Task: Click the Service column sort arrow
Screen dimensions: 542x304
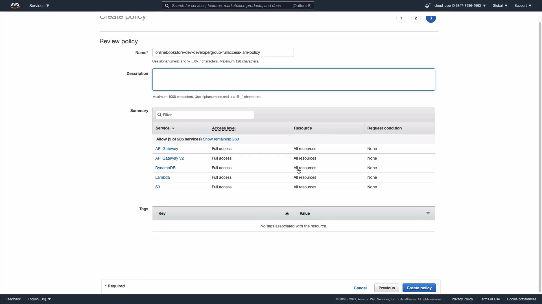Action: 173,128
